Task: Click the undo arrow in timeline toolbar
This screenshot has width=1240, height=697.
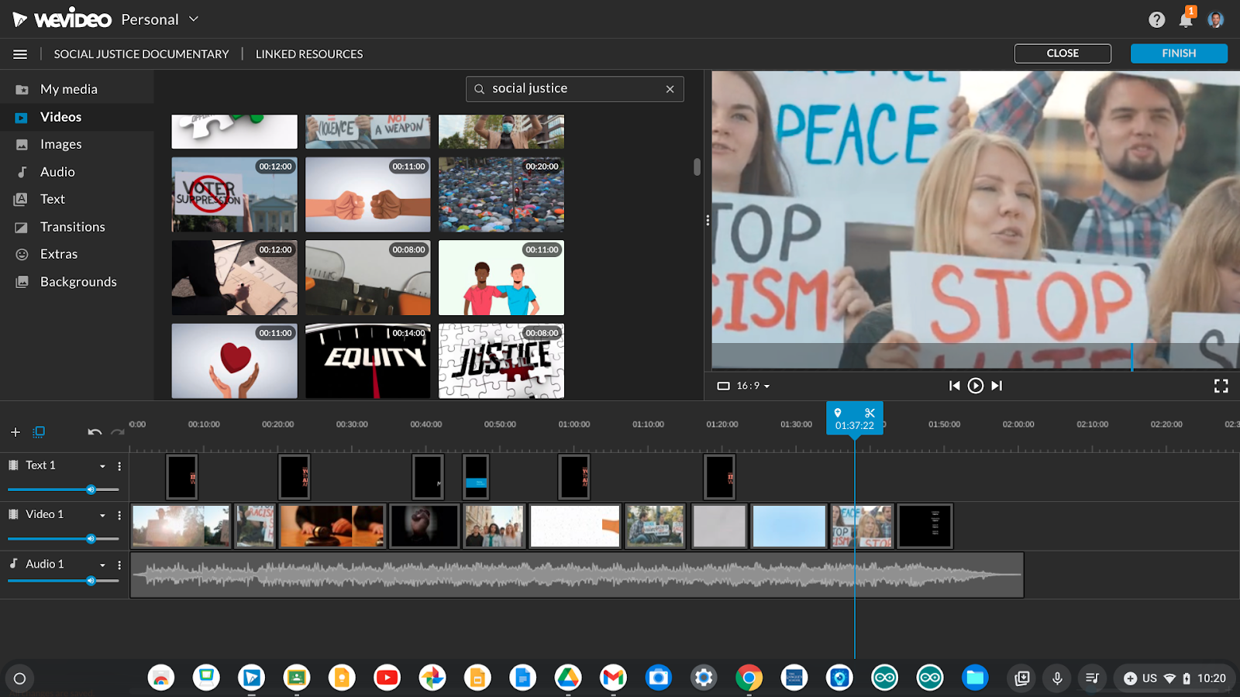Action: pyautogui.click(x=95, y=432)
